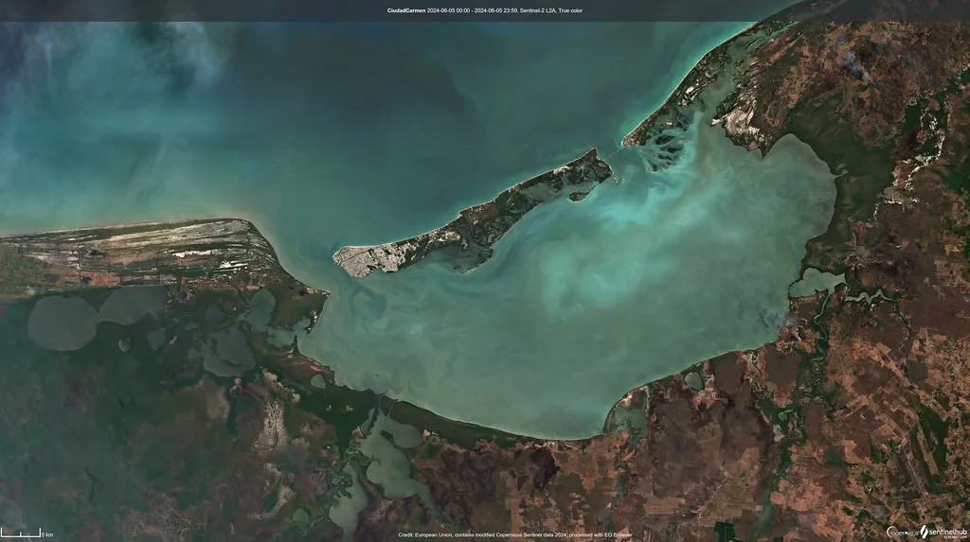Click the 'Credit: European Union' attribution text
Viewport: 970px width, 542px height.
tap(425, 535)
